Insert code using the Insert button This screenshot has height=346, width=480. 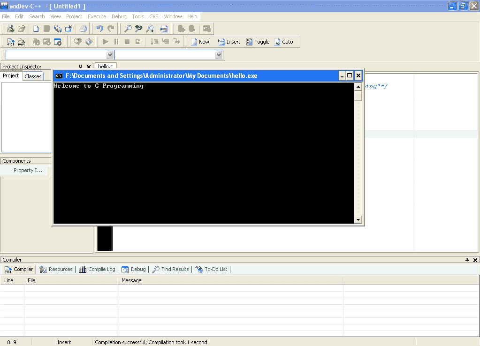click(x=229, y=41)
